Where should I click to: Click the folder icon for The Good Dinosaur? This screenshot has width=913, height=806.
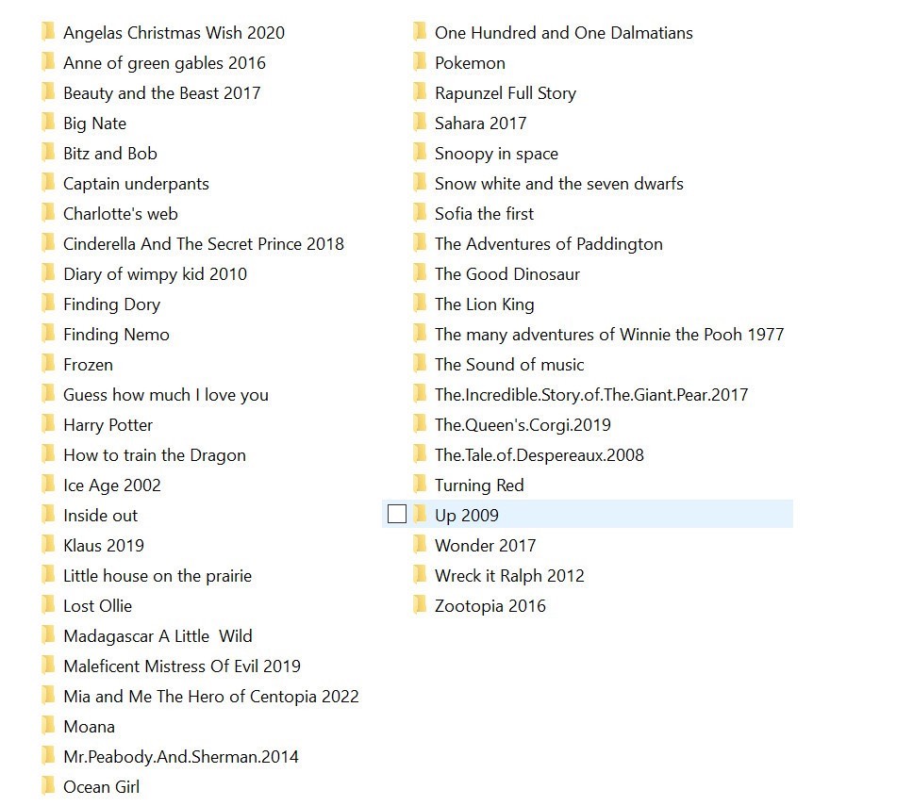pos(420,273)
